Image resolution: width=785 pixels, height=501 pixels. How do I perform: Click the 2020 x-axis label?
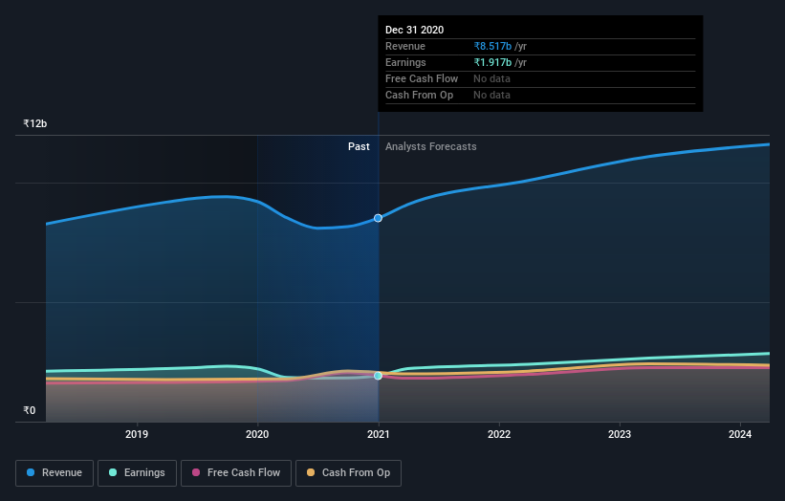[257, 434]
